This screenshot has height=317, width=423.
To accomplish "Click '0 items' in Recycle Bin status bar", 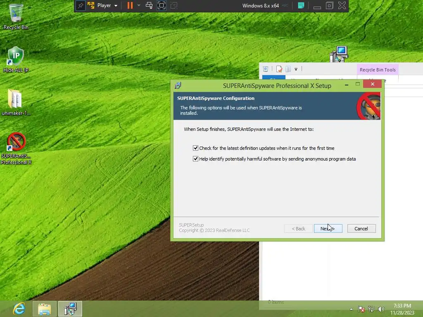I will tap(276, 302).
